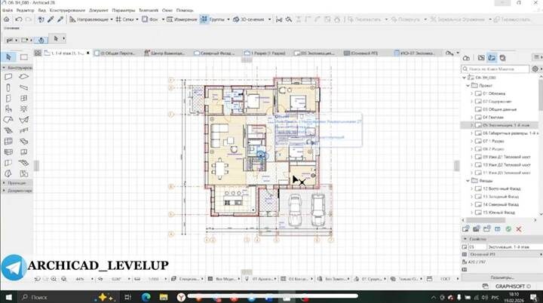
Task: Open the Направляющие dropdown arrow
Action: [x=111, y=20]
